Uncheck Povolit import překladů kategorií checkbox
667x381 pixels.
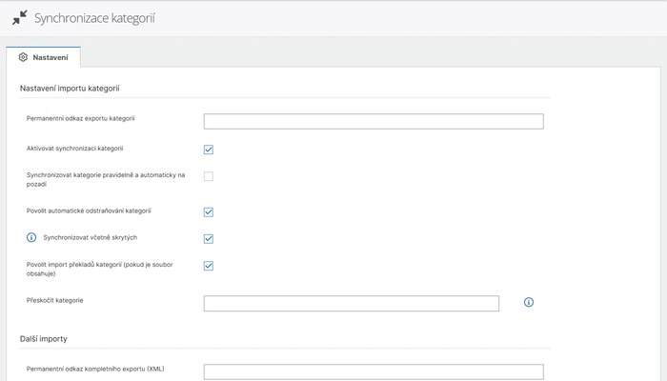pyautogui.click(x=209, y=266)
